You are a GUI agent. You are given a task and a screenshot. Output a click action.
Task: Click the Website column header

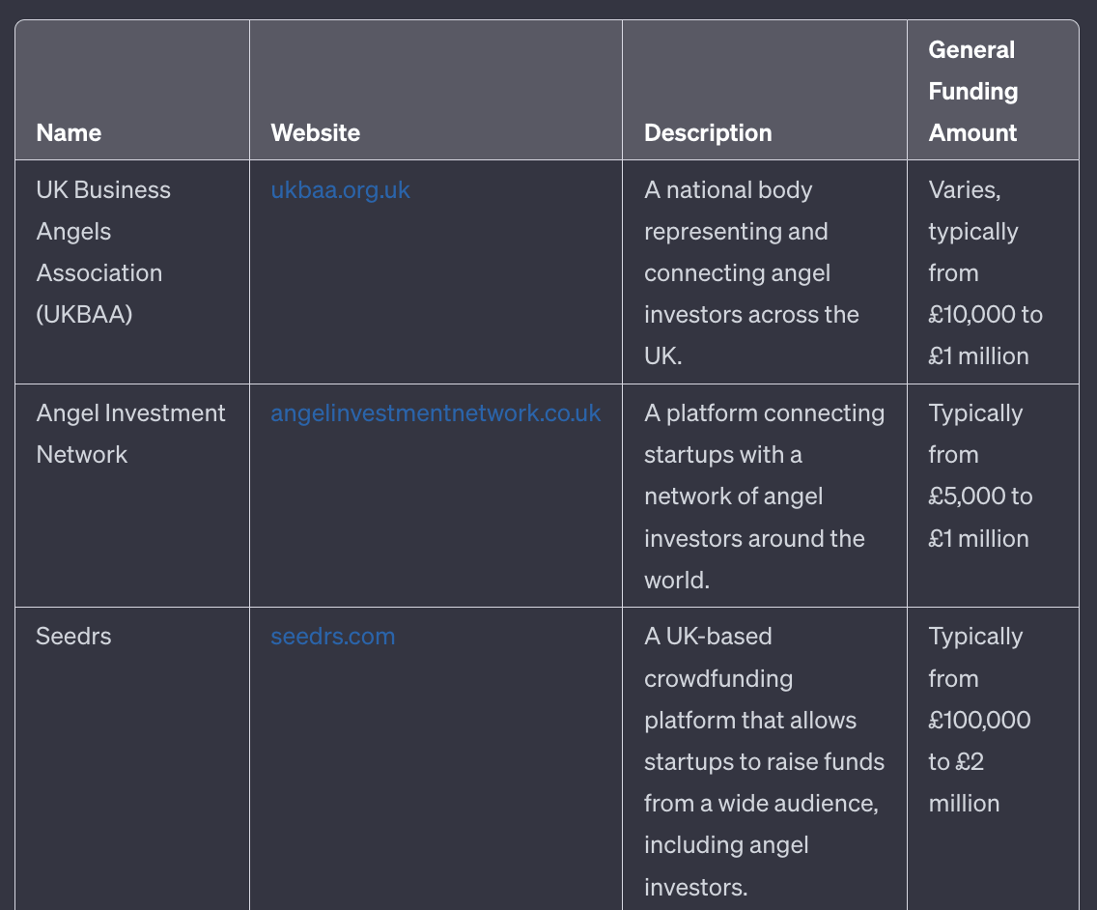(315, 133)
